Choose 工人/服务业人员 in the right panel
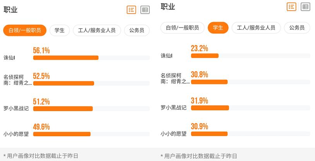Screen dimensions: 315x161 pos(256,28)
